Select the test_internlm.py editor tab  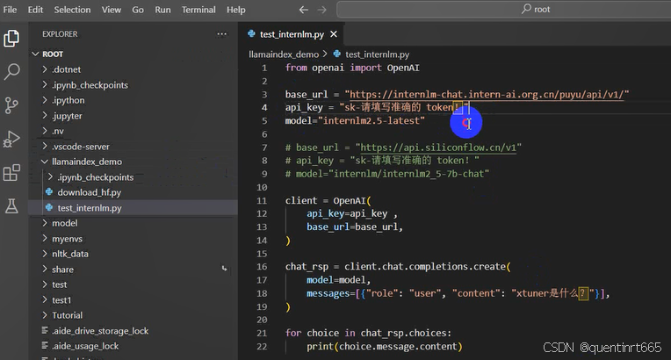coord(292,34)
